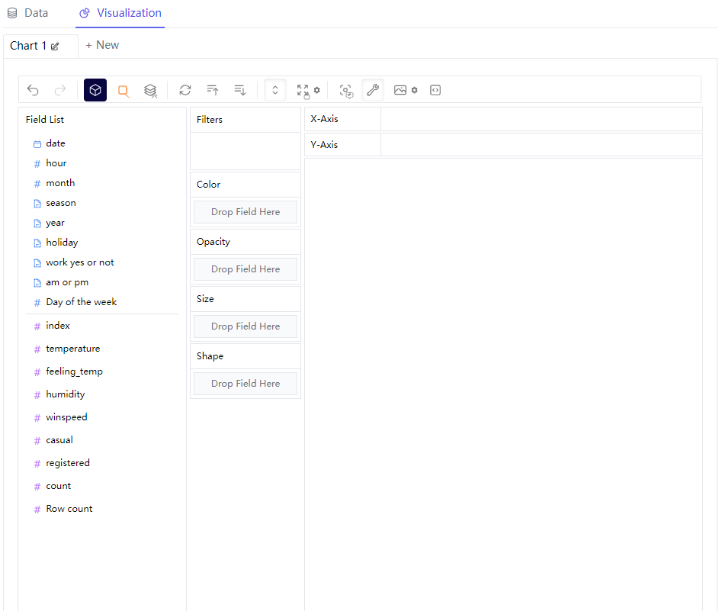This screenshot has height=611, width=719.
Task: Click the export code brackets icon
Action: [435, 90]
